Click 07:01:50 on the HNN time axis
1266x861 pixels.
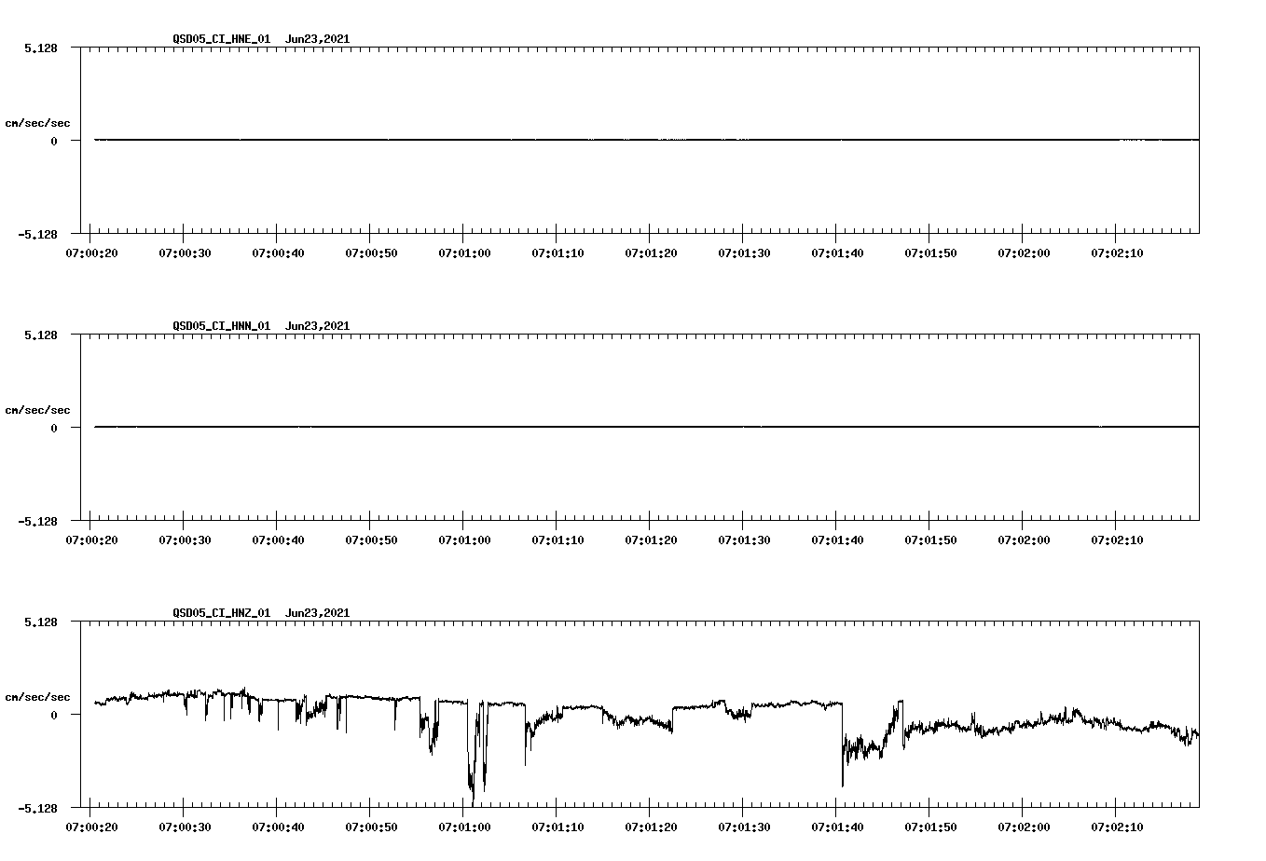point(930,540)
